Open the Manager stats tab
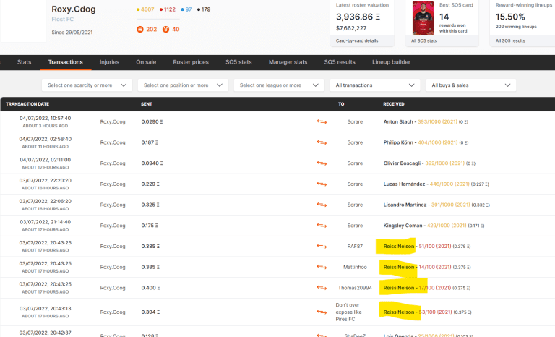 point(288,62)
